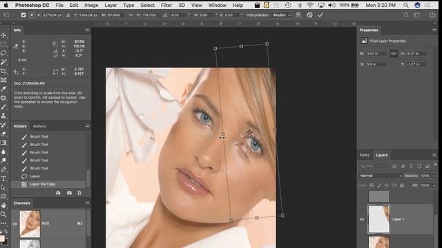The width and height of the screenshot is (442, 248).
Task: Select the Brush tool in toolbar
Action: click(3, 107)
